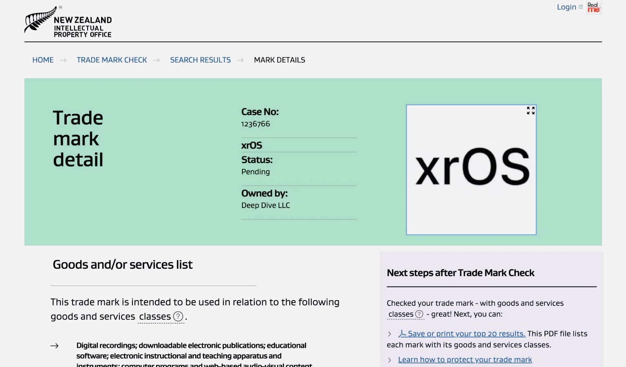Select the MARK DETAILS breadcrumb
Image resolution: width=626 pixels, height=367 pixels.
pos(280,60)
